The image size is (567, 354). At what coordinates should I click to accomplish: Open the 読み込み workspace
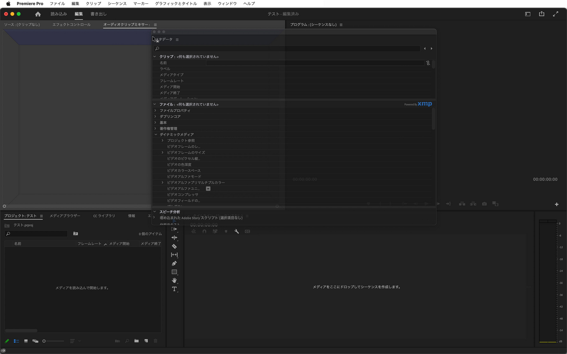coord(59,14)
